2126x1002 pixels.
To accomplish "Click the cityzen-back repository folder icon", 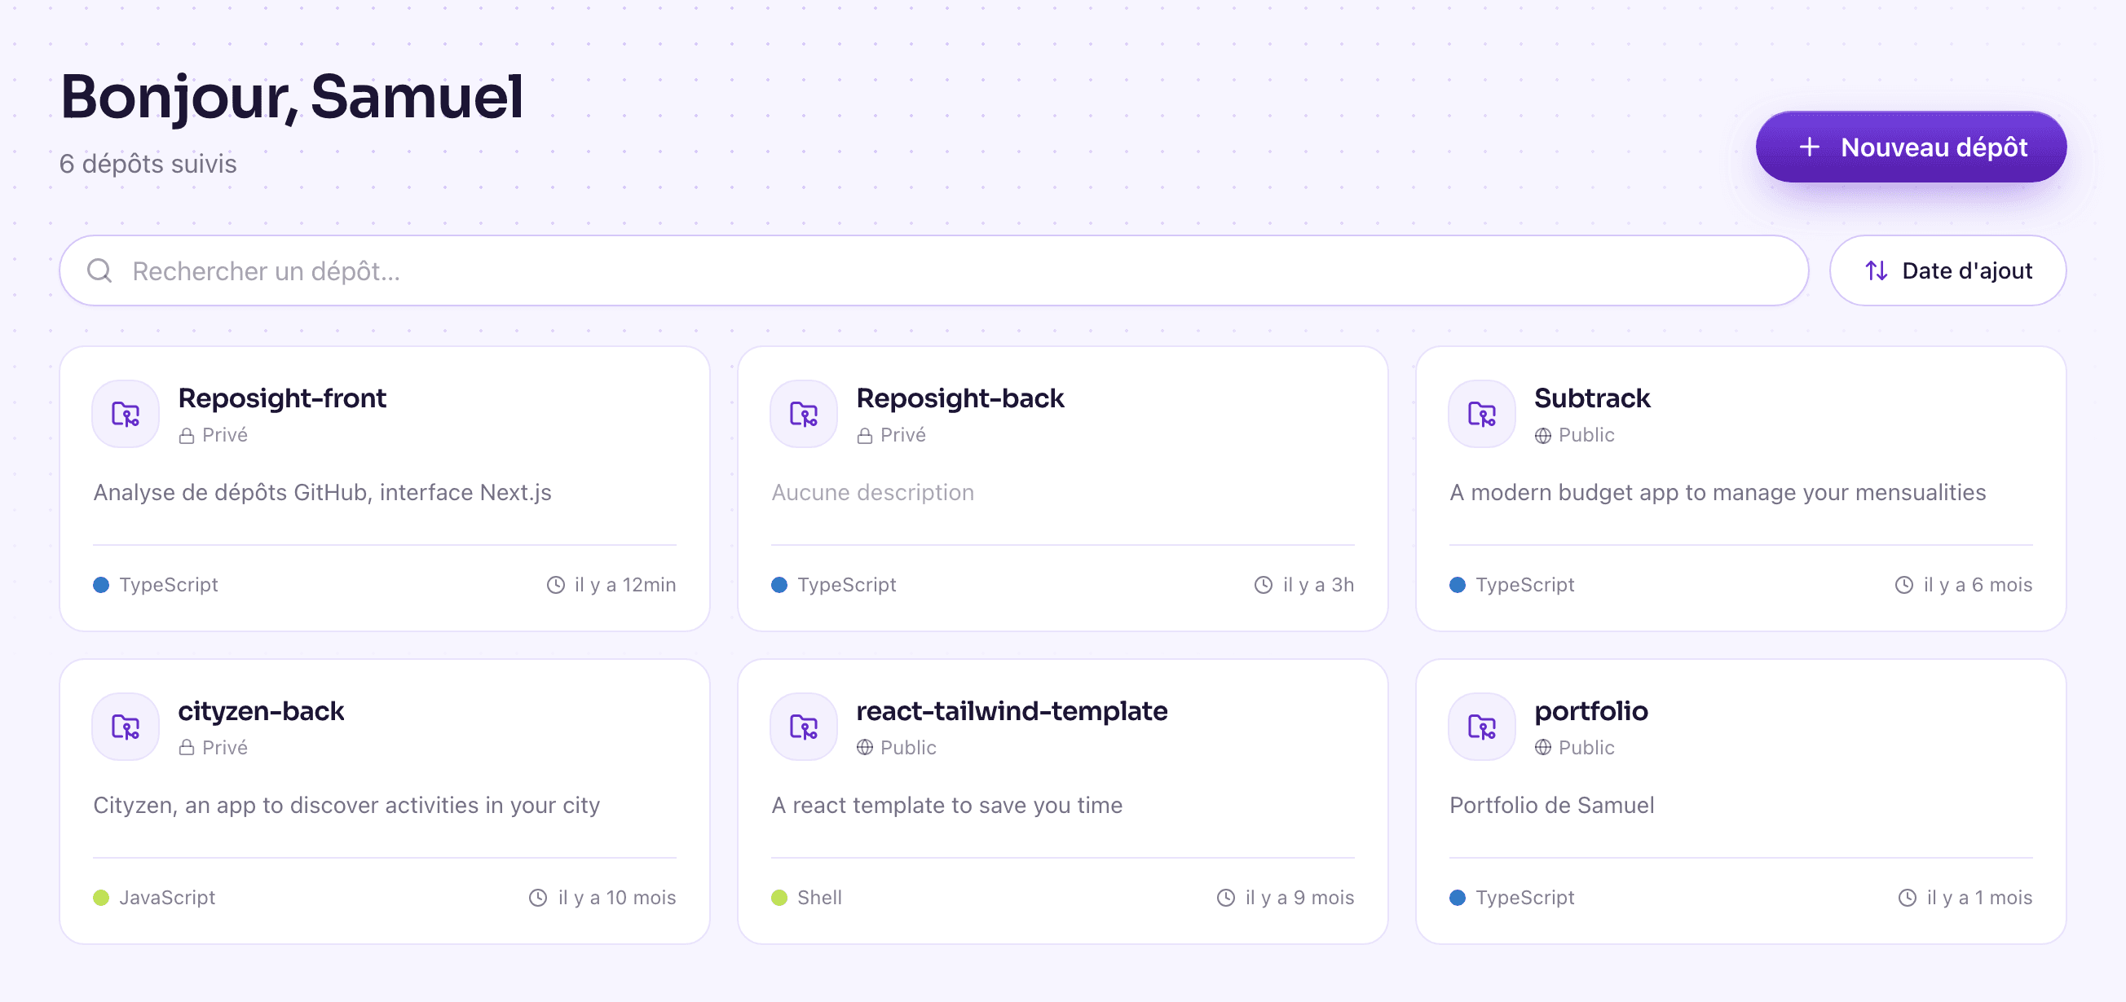I will 126,727.
